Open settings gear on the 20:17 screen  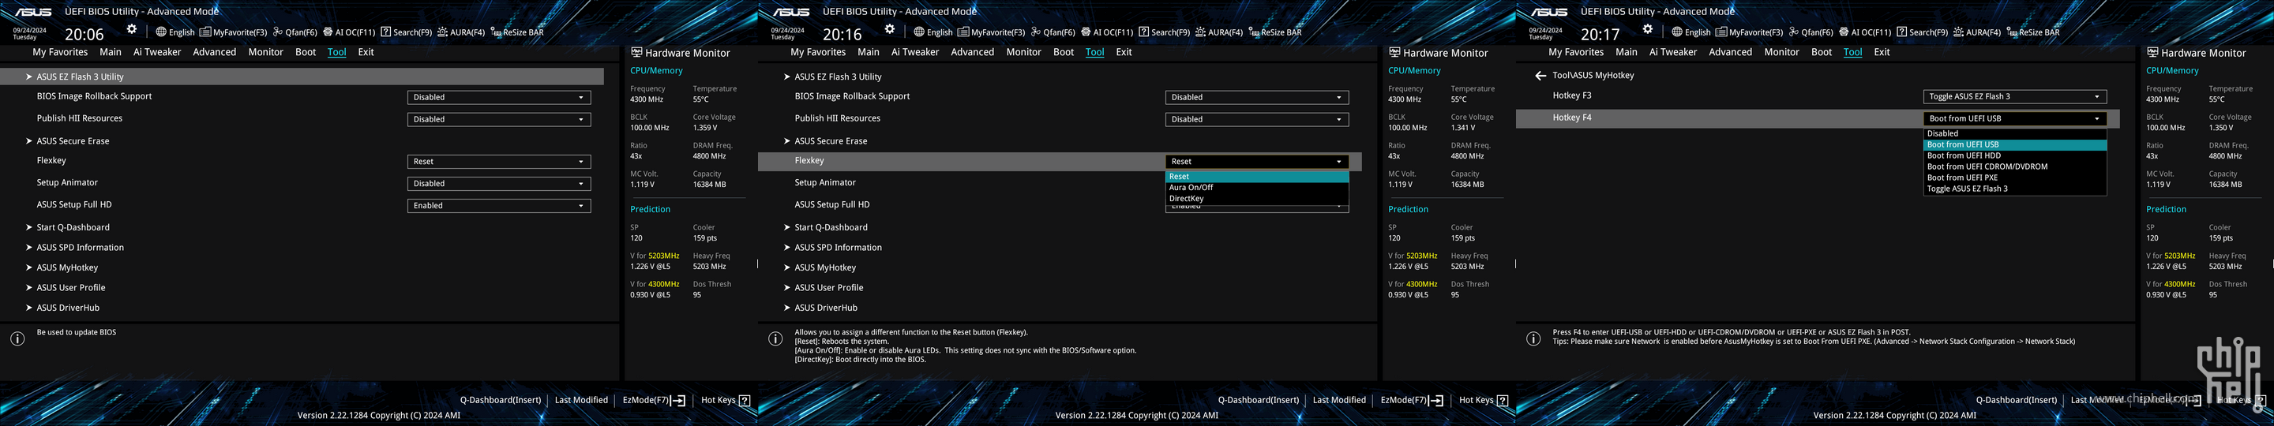click(x=1647, y=29)
